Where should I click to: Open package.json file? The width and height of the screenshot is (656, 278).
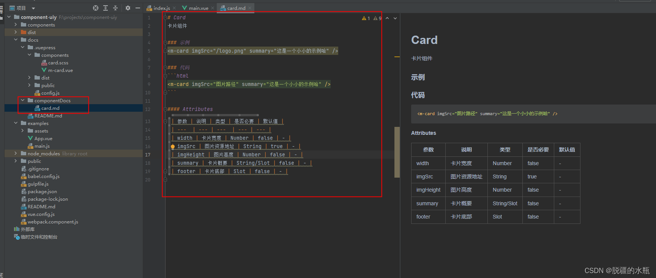[x=42, y=191]
